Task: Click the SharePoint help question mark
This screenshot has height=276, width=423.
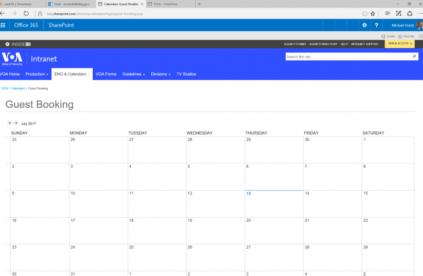Action: coord(377,25)
